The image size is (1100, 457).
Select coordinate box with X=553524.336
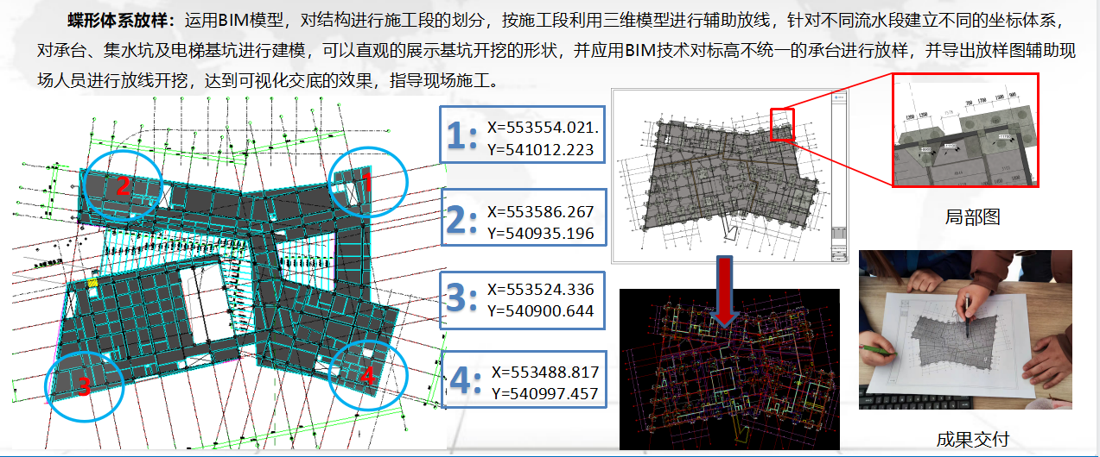click(x=519, y=299)
